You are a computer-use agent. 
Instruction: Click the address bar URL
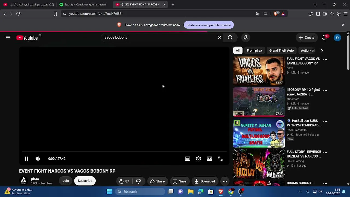click(95, 14)
